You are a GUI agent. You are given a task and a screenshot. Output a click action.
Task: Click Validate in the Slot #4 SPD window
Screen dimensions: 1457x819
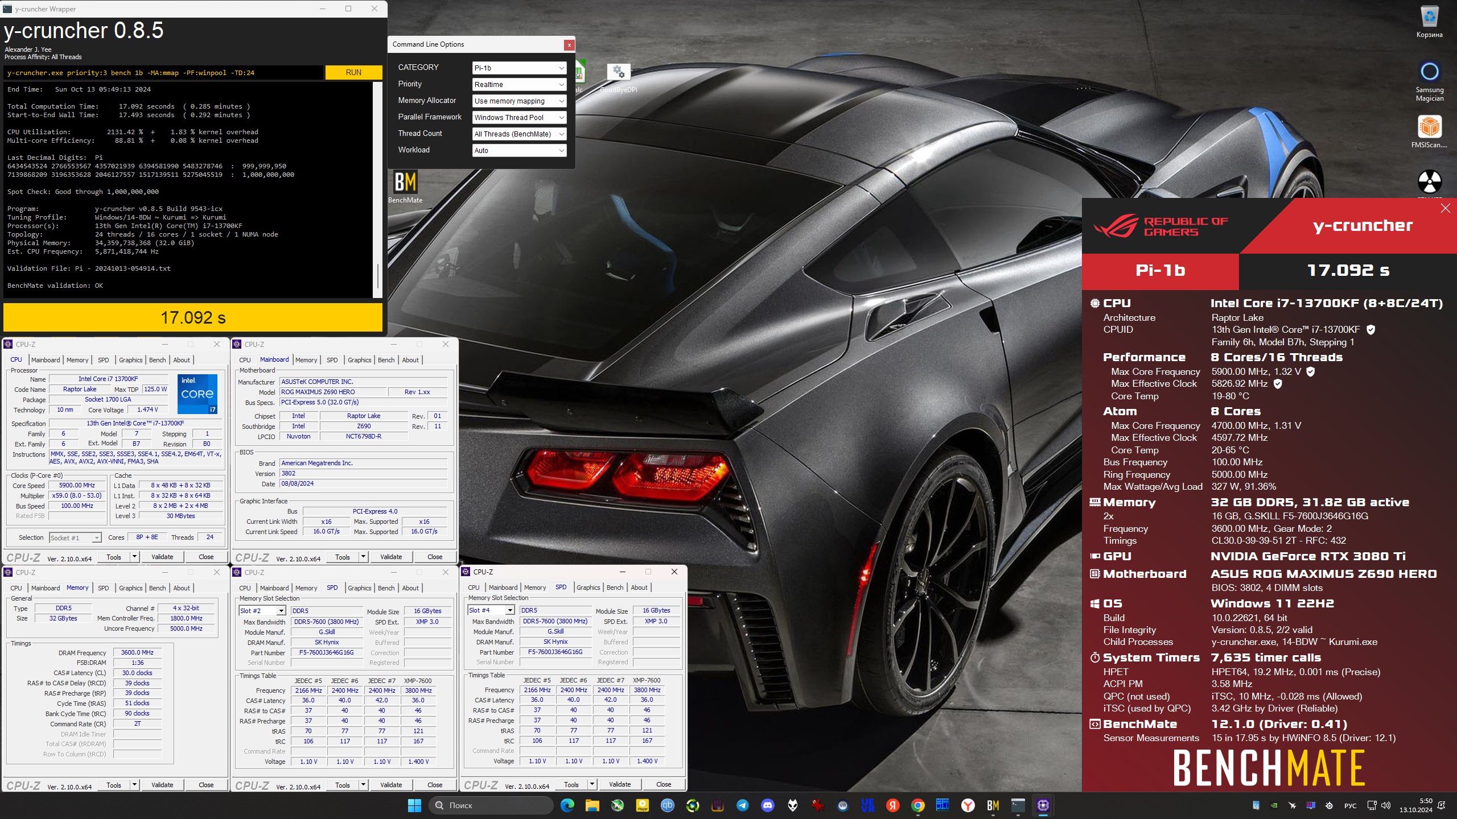click(620, 784)
